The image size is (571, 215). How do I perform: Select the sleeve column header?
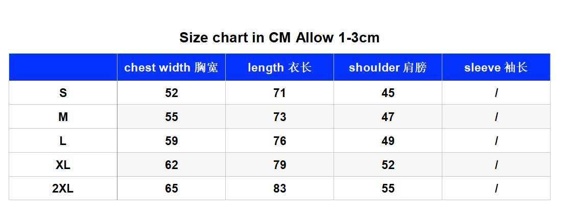(496, 67)
